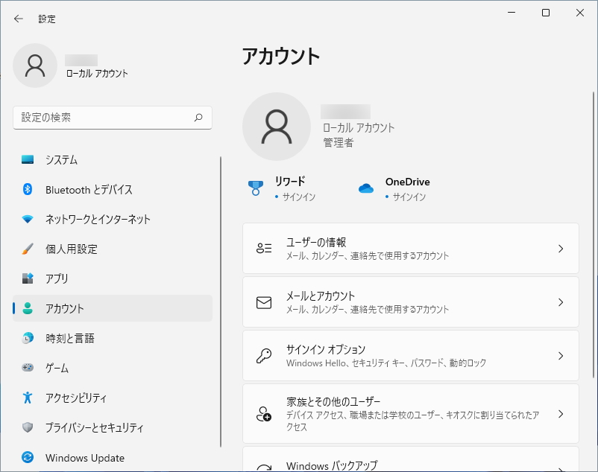This screenshot has height=472, width=598.
Task: Select 個人用設定 in the sidebar
Action: click(113, 249)
